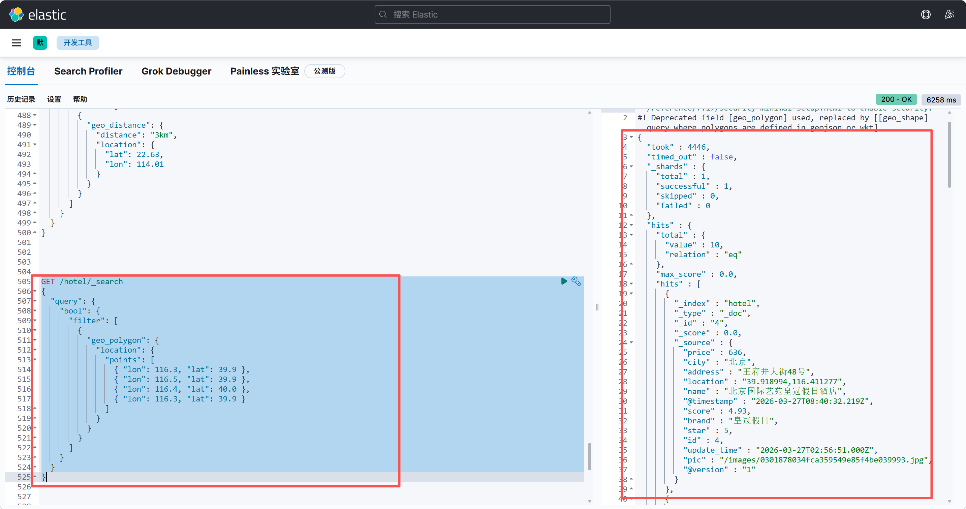
Task: Switch to Search Profiler tab
Action: tap(88, 71)
